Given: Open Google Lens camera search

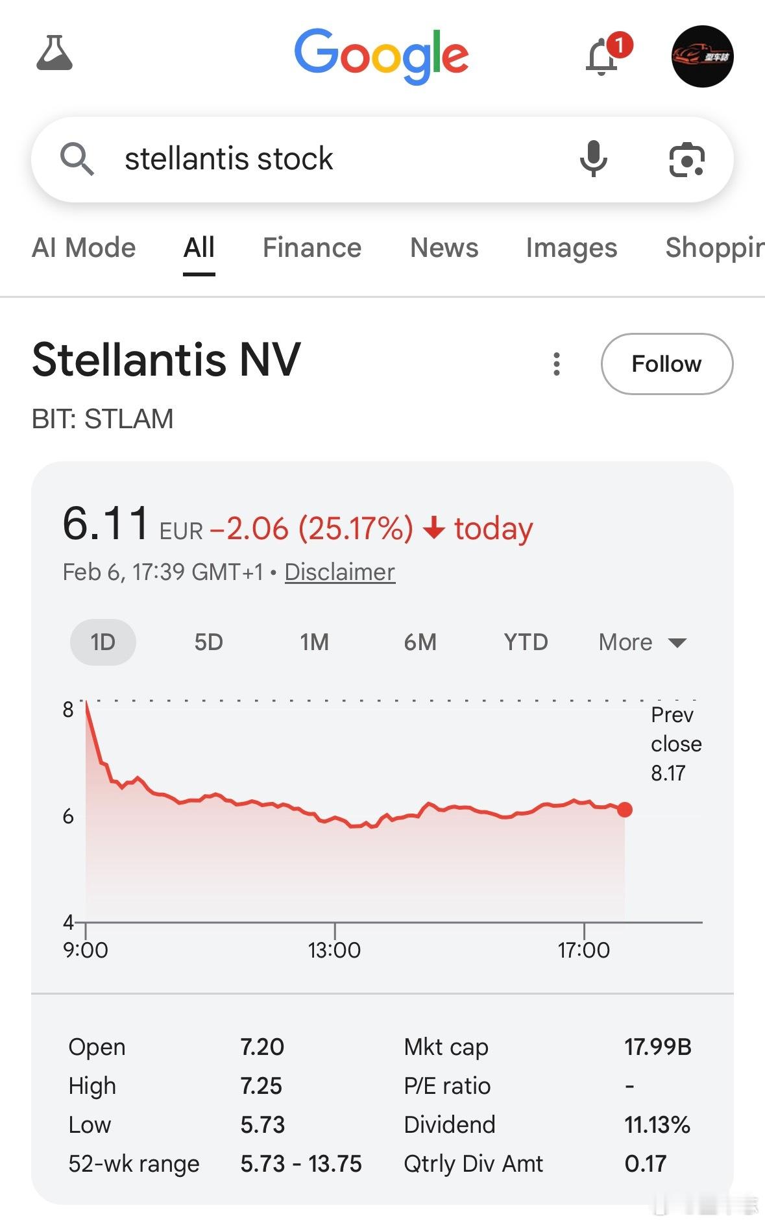Looking at the screenshot, I should [686, 159].
